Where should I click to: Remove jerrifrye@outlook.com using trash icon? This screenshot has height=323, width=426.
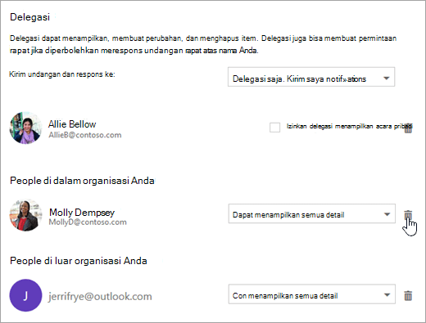pyautogui.click(x=408, y=295)
